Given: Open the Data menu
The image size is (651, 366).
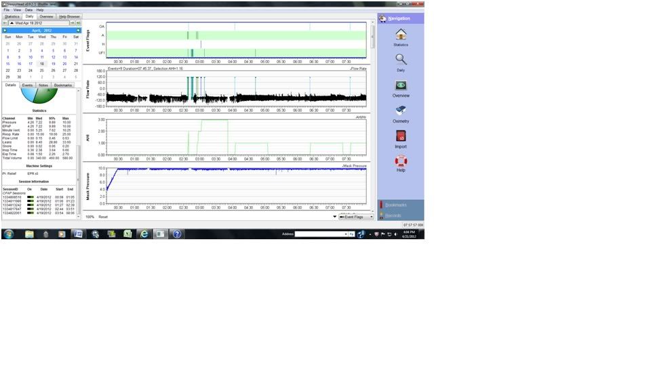Looking at the screenshot, I should (28, 10).
